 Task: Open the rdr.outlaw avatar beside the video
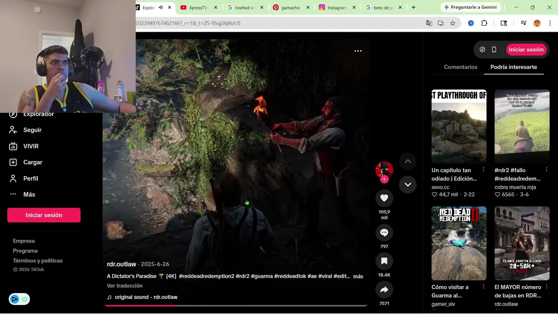tap(384, 169)
